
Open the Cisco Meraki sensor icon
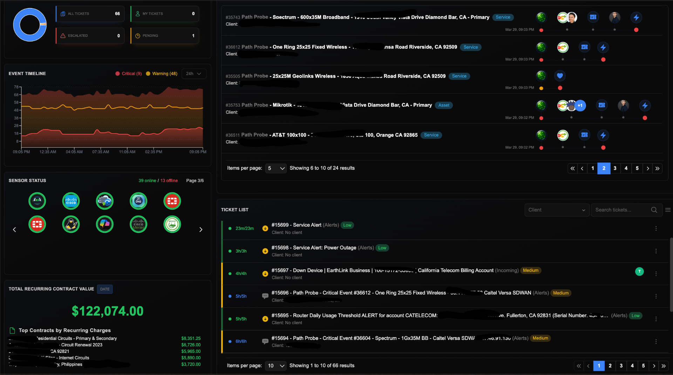pos(138,224)
